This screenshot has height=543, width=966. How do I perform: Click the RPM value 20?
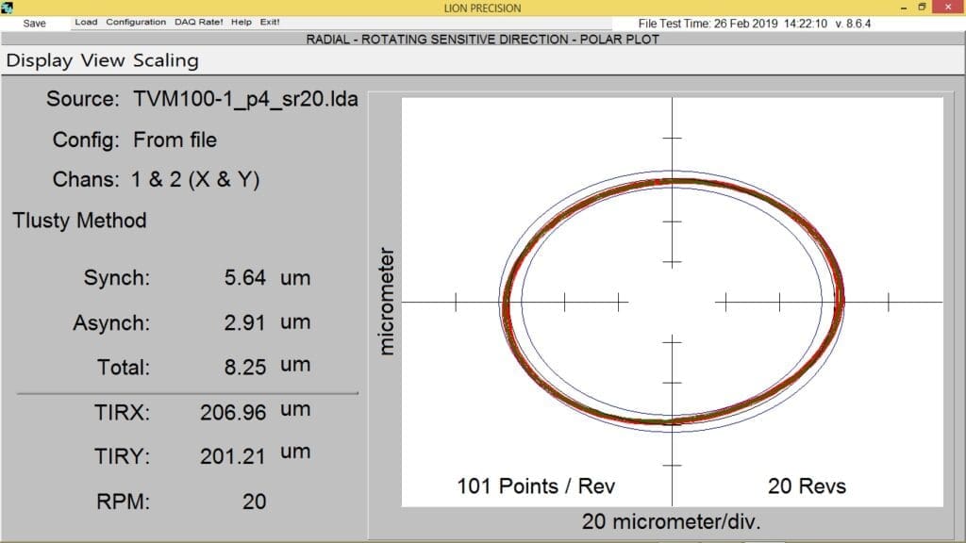coord(254,502)
